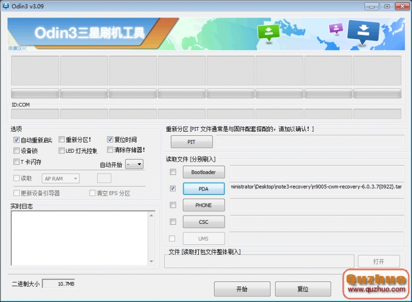
Task: Click the 开始 start button
Action: tap(242, 289)
